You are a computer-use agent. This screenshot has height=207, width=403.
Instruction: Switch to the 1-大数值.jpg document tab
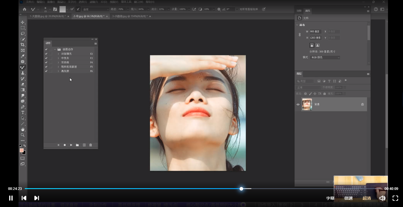tap(47, 16)
